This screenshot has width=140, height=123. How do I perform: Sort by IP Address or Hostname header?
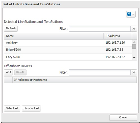coord(75,80)
